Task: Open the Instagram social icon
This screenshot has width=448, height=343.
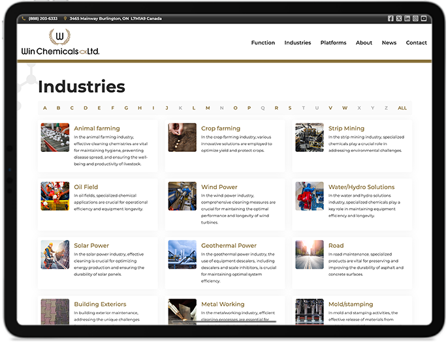Action: 417,18
